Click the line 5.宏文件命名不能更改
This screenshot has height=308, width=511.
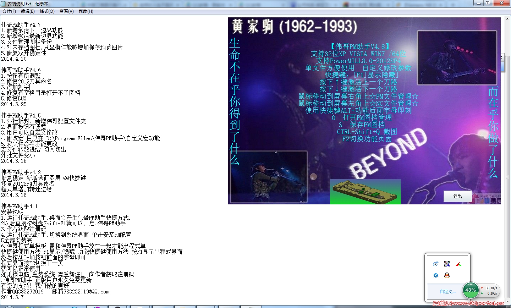pyautogui.click(x=29, y=144)
